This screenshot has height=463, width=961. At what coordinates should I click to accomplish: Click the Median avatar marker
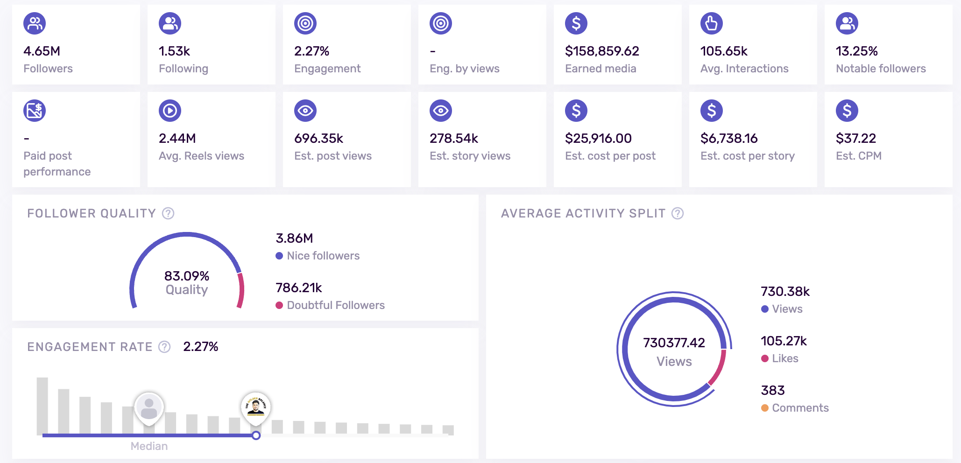[149, 408]
